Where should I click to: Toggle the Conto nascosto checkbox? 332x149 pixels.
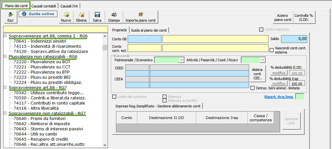click(x=261, y=29)
